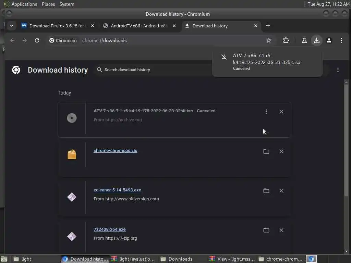Screen dimensions: 351x263
Task: Click the workspace switcher in bottom panel
Action: [311, 259]
